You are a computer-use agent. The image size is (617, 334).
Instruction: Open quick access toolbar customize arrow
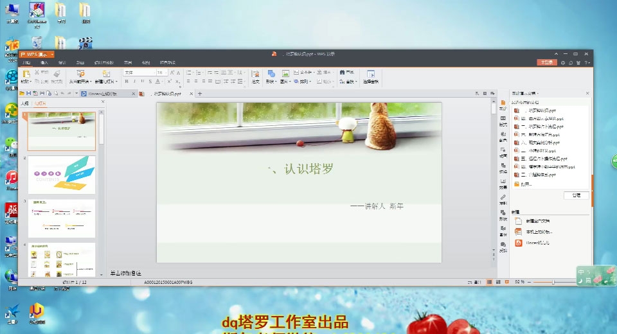click(76, 94)
